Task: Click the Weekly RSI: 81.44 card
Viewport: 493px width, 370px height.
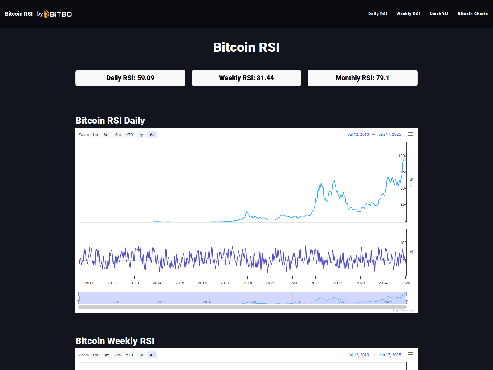Action: point(246,78)
